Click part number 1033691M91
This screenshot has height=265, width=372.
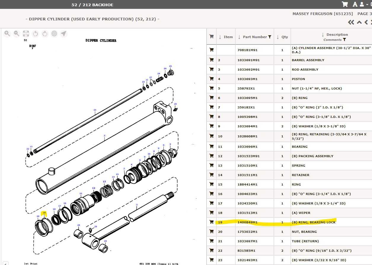point(248,60)
